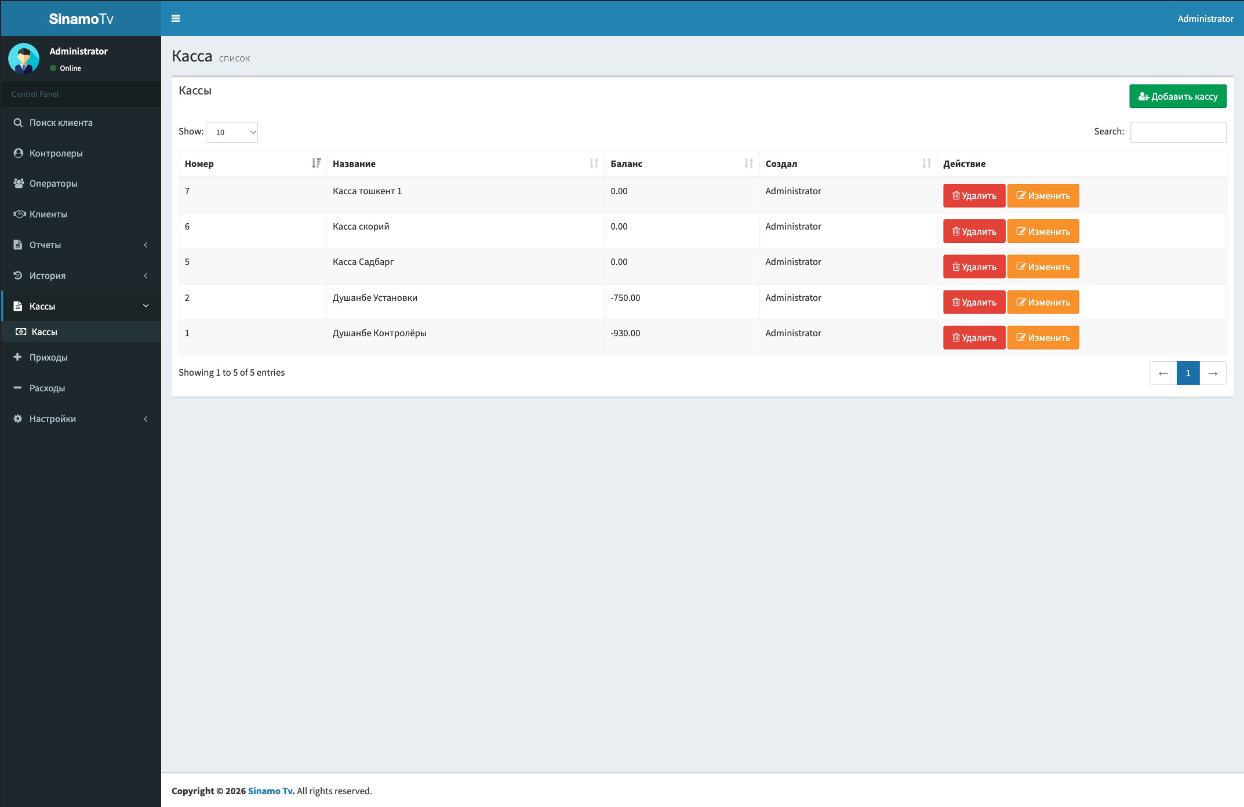Expand the Отчеты submenu chevron

(146, 245)
